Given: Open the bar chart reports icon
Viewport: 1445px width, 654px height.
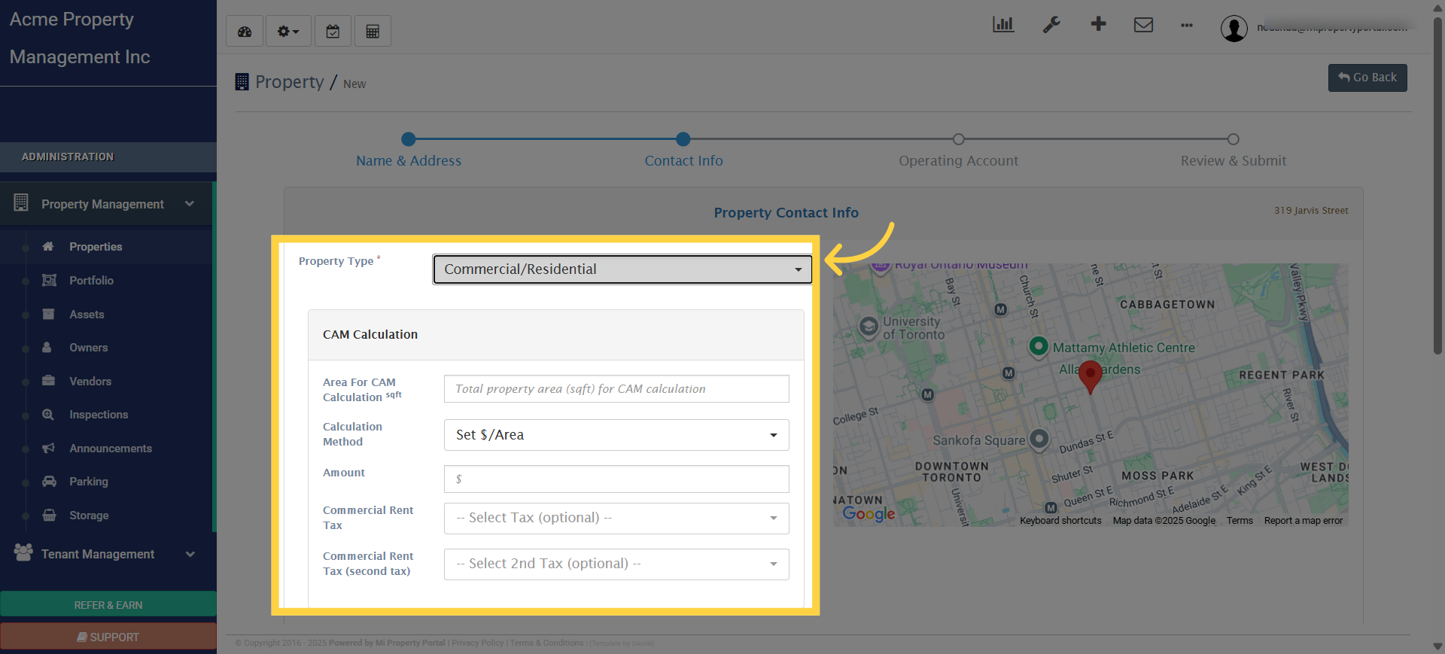Looking at the screenshot, I should 1003,25.
